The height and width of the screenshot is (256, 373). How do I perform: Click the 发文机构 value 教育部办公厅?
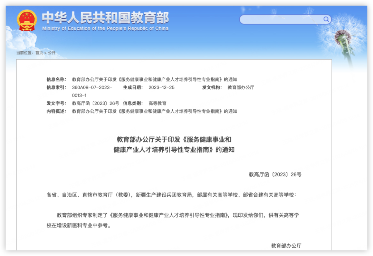point(241,87)
